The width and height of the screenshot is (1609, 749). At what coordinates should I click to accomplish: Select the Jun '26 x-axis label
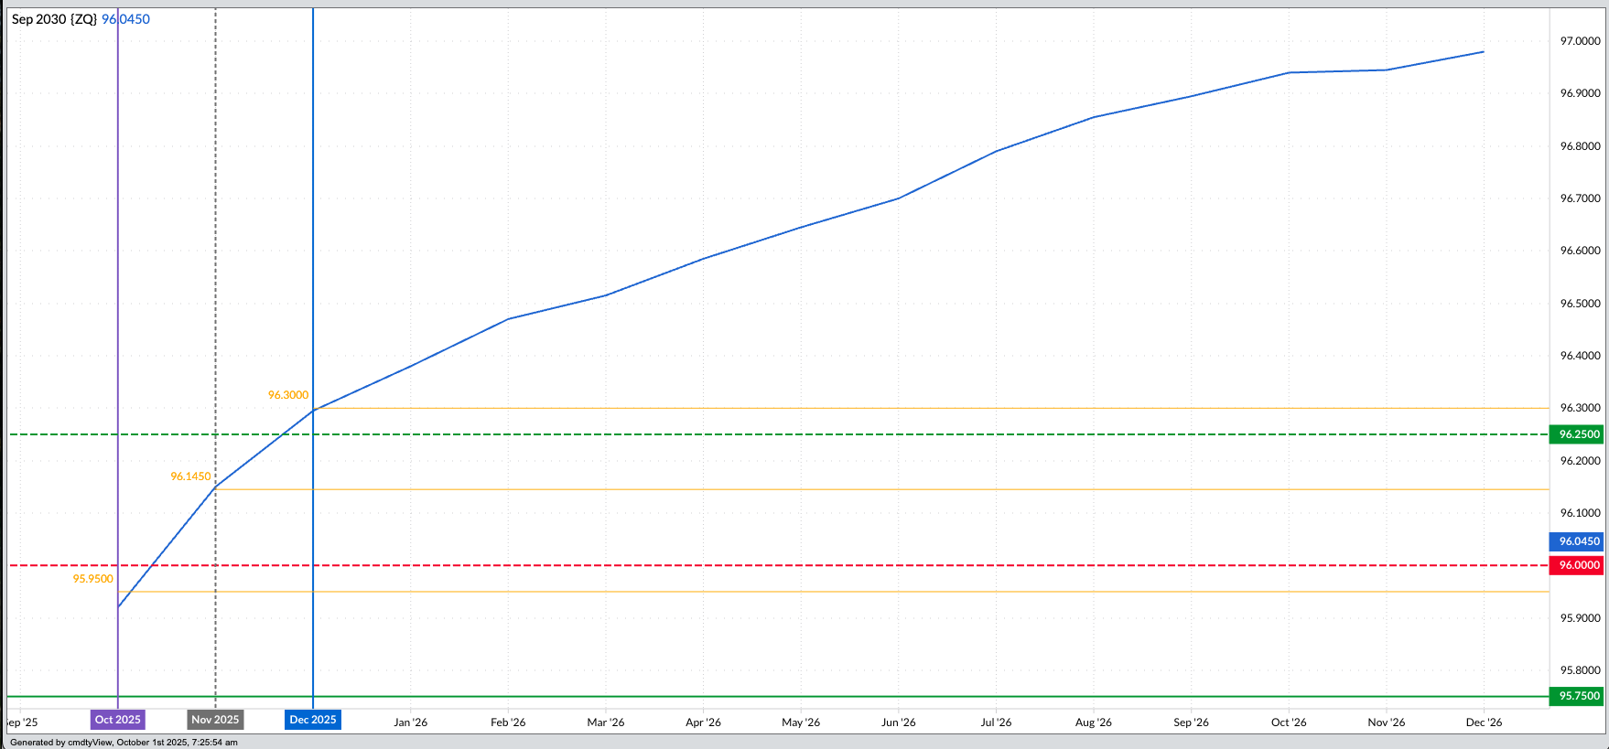pos(898,722)
